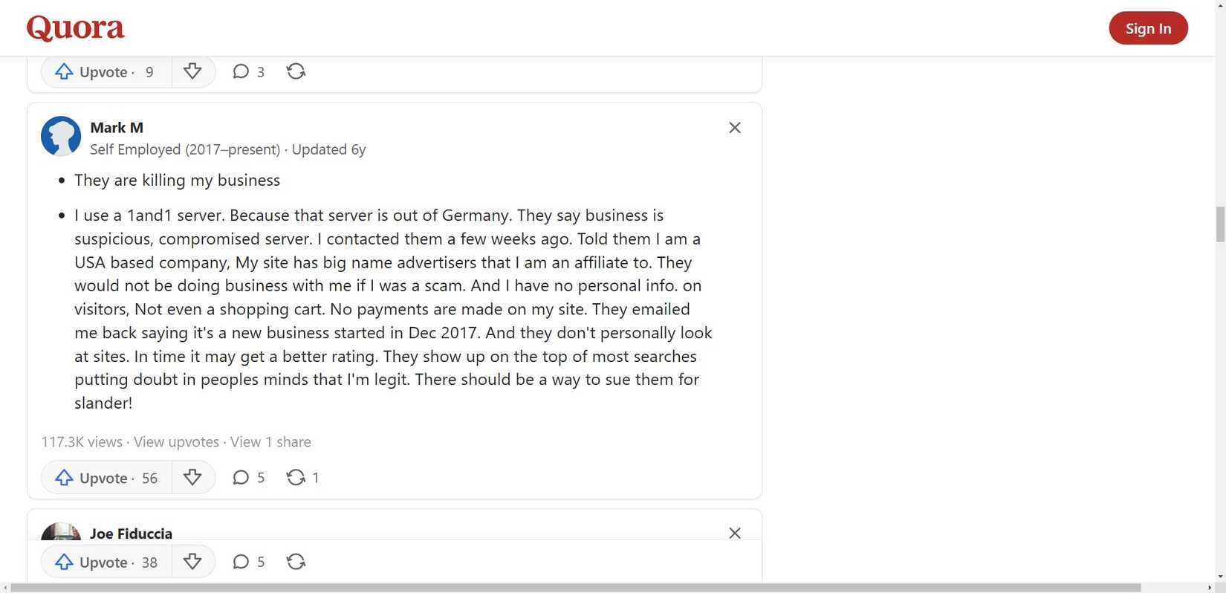Open comments on Mark M's answer

[248, 478]
